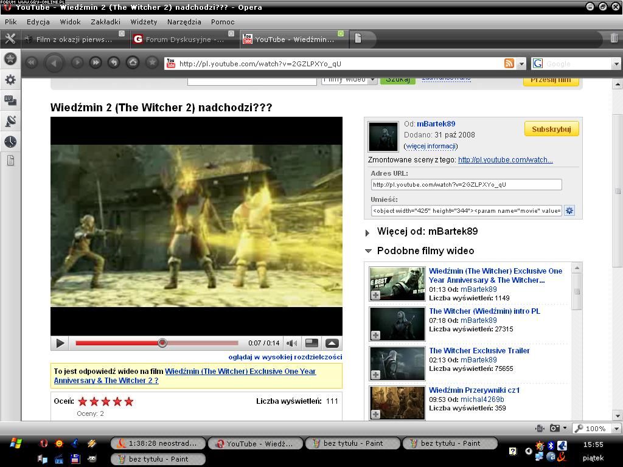This screenshot has height=467, width=623.
Task: Click the mBartek89 avatar thumbnail
Action: (383, 137)
